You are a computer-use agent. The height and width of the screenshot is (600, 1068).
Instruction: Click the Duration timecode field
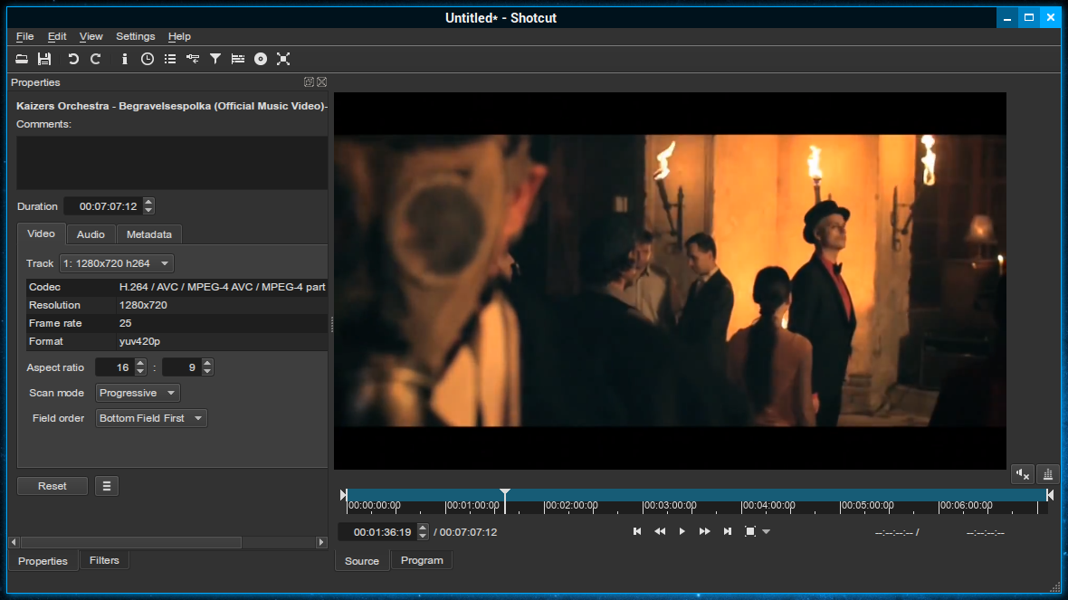pos(103,206)
